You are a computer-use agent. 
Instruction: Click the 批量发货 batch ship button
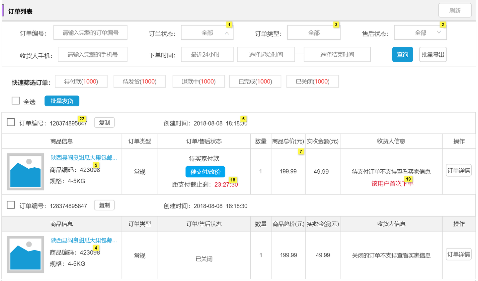coord(62,101)
